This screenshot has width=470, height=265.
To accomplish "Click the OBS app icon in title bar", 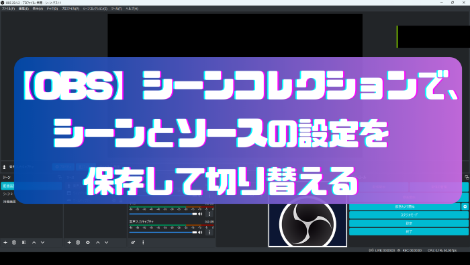I will click(3, 3).
